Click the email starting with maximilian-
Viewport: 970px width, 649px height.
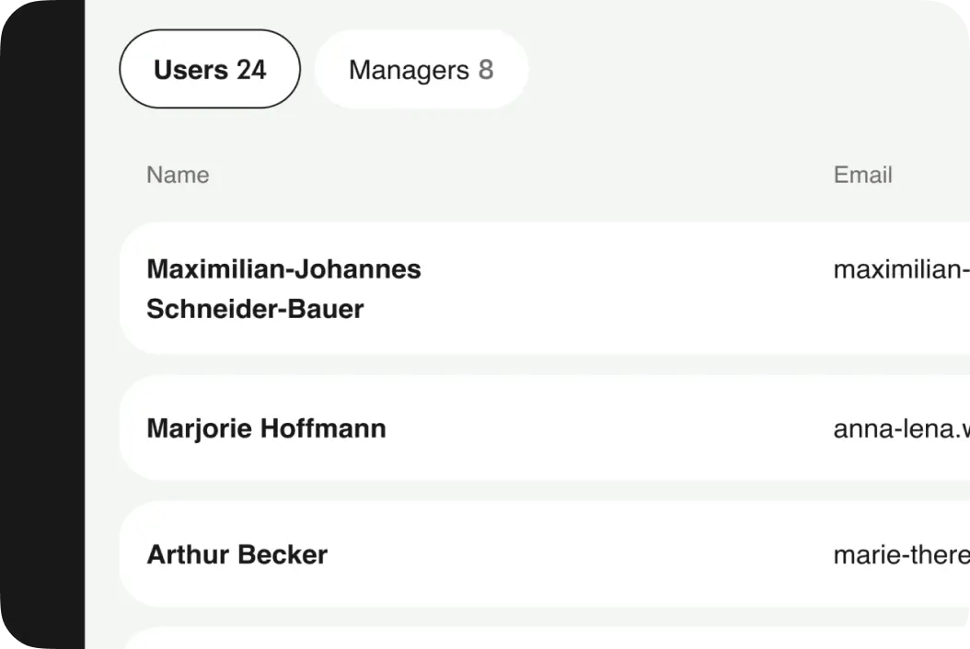click(901, 269)
